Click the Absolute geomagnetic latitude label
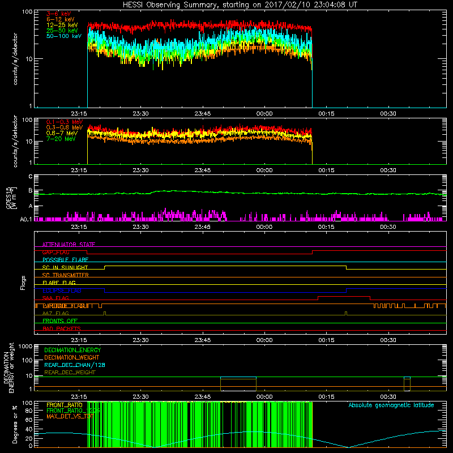Image resolution: width=453 pixels, height=453 pixels. (x=391, y=405)
